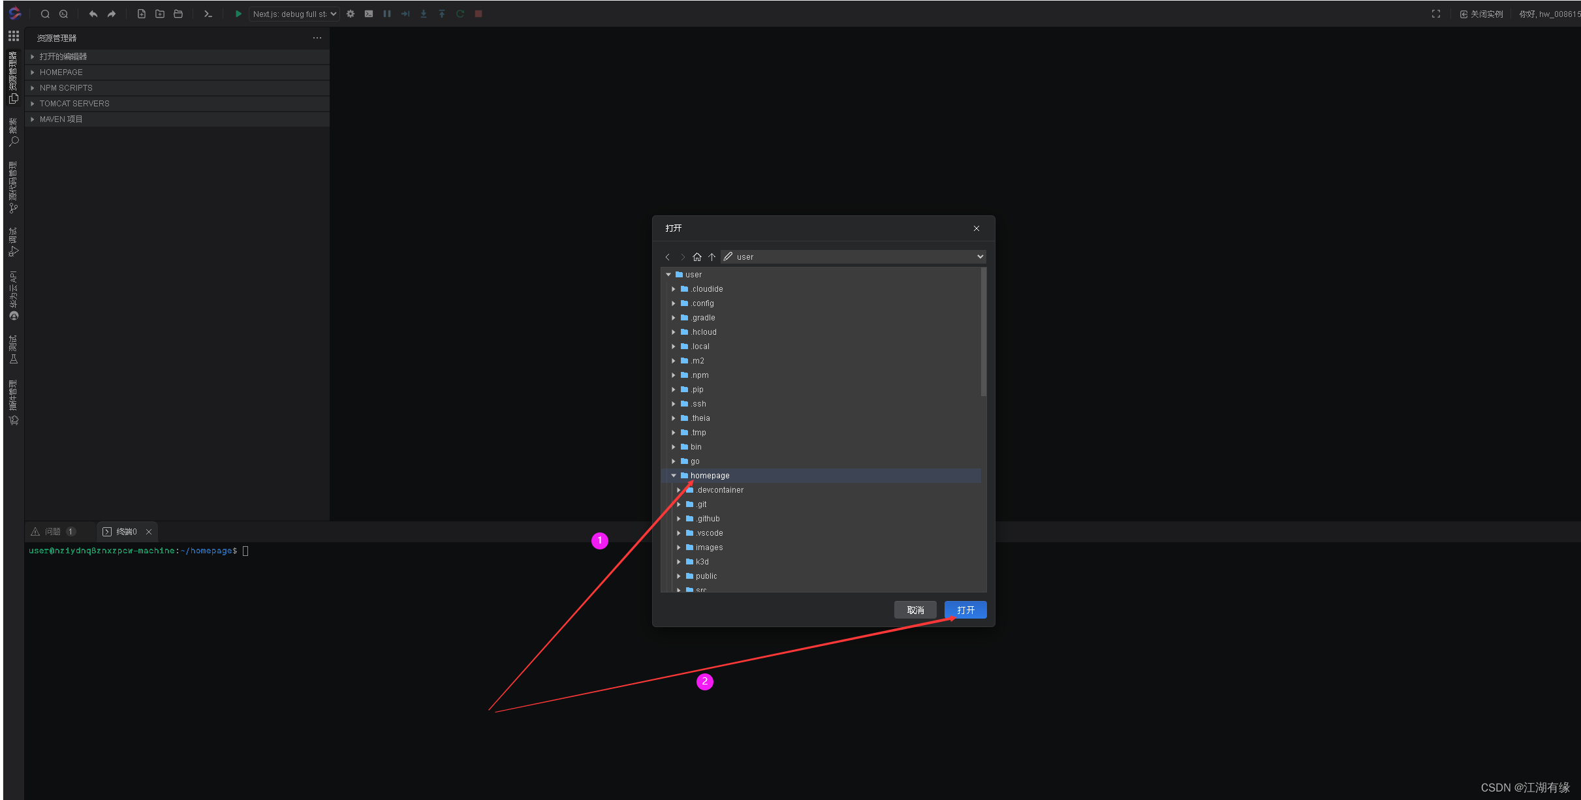The height and width of the screenshot is (800, 1581).
Task: Click the undo arrow icon
Action: point(93,14)
